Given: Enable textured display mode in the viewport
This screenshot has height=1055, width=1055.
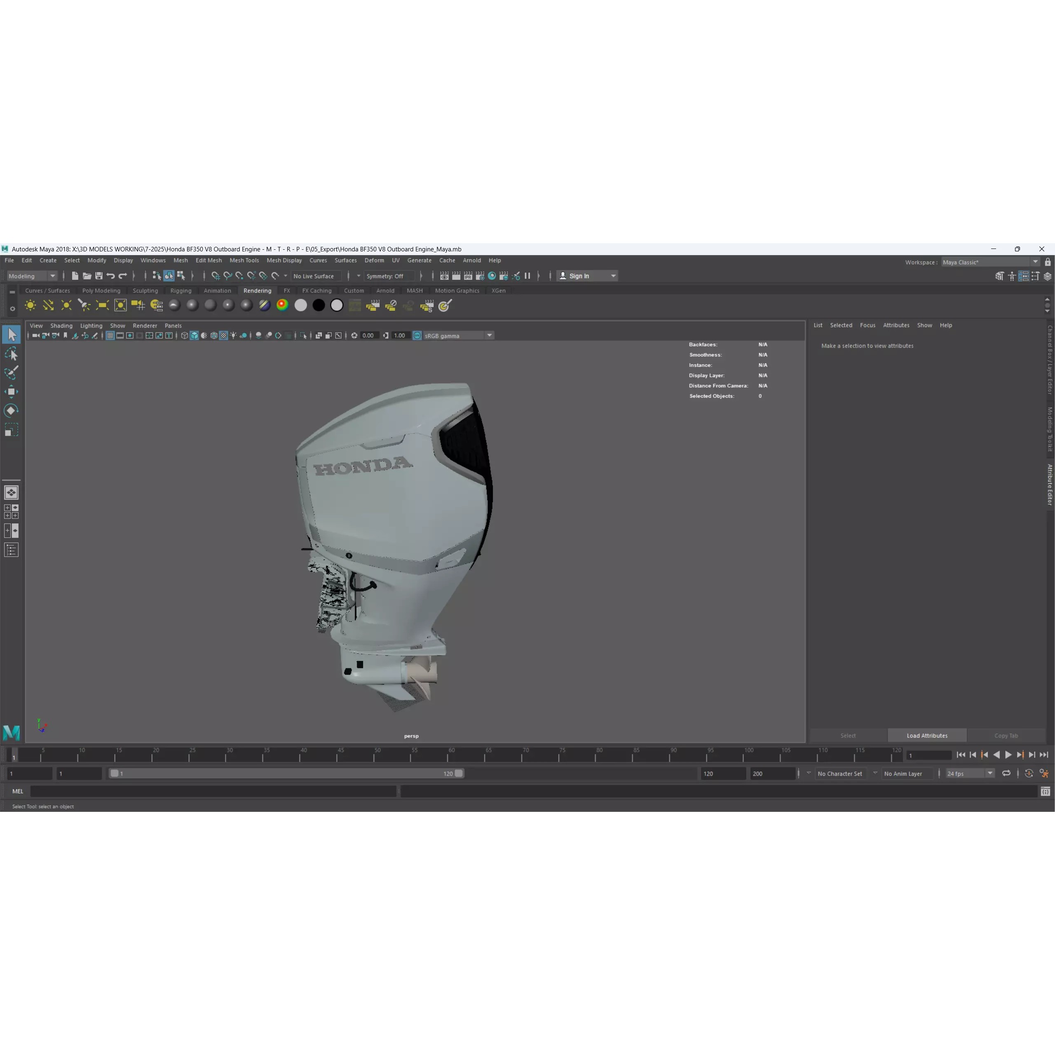Looking at the screenshot, I should coord(223,335).
